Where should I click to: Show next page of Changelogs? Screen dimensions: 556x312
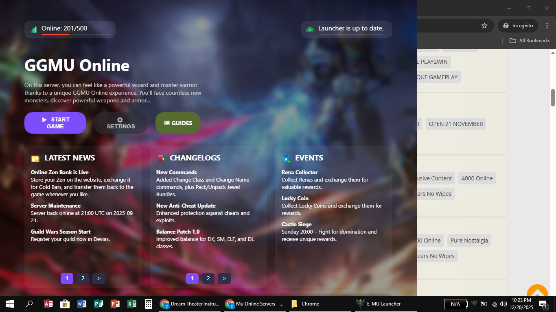click(224, 278)
